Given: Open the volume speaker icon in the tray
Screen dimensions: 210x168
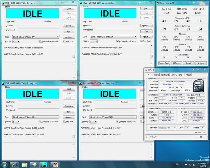Looking at the screenshot, I should pyautogui.click(x=194, y=165).
